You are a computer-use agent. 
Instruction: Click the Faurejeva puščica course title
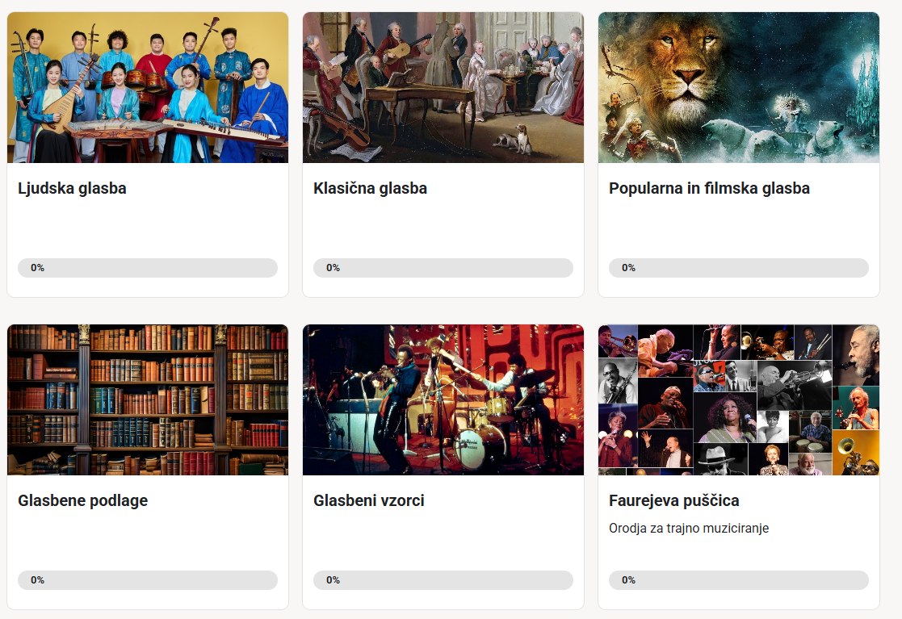673,501
